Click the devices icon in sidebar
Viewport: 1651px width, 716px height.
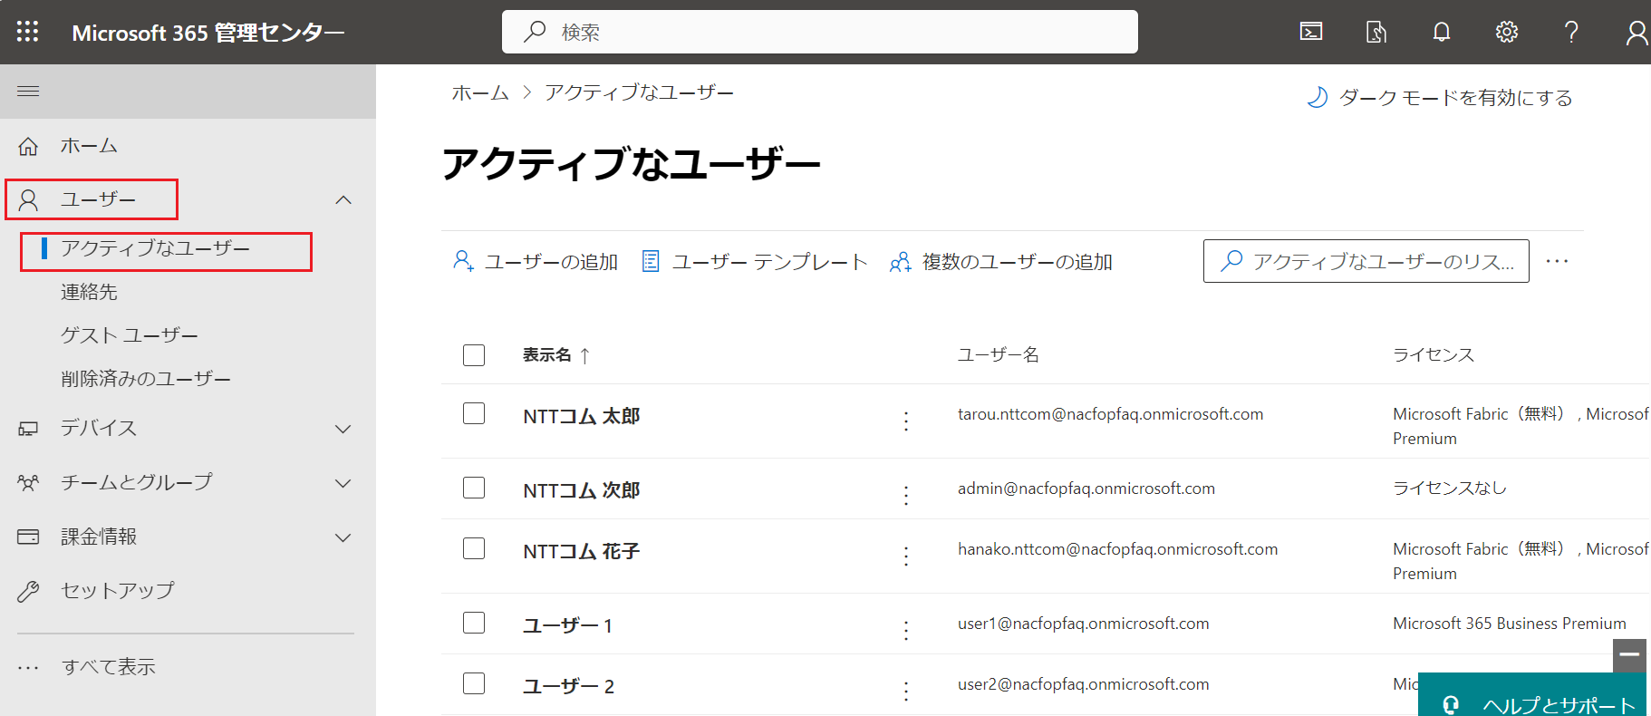(x=28, y=429)
